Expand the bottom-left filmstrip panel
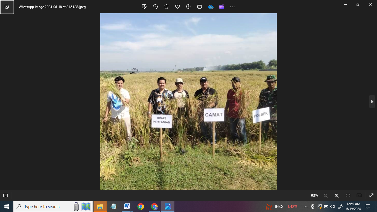This screenshot has height=212, width=377. (5, 195)
